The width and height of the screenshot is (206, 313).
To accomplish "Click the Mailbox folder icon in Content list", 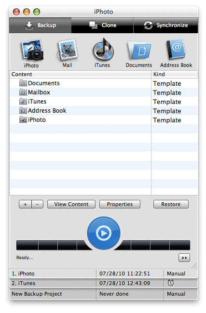I will [23, 92].
